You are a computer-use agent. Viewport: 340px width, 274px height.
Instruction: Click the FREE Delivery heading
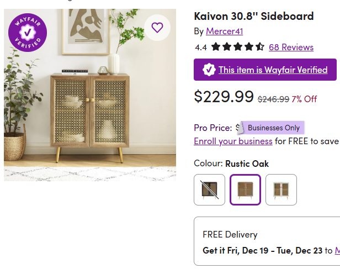click(x=230, y=234)
